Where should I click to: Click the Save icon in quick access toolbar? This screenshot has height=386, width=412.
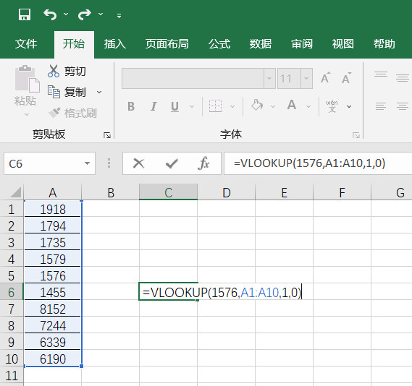25,14
